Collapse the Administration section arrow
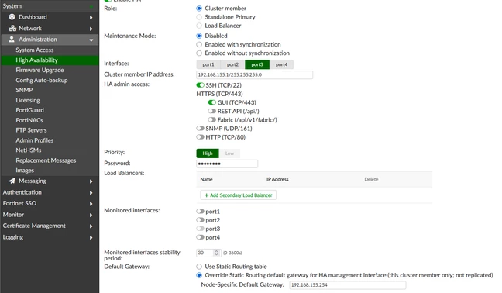Image resolution: width=502 pixels, height=293 pixels. coord(91,40)
